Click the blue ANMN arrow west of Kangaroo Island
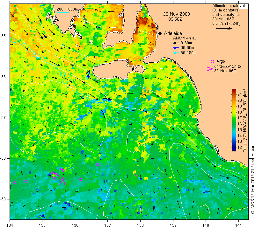Image resolution: width=255 pixels, height=229 pixels. pos(89,74)
